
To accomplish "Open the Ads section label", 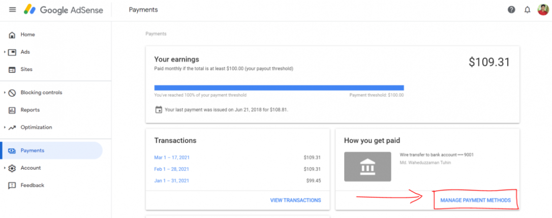I will click(x=25, y=52).
